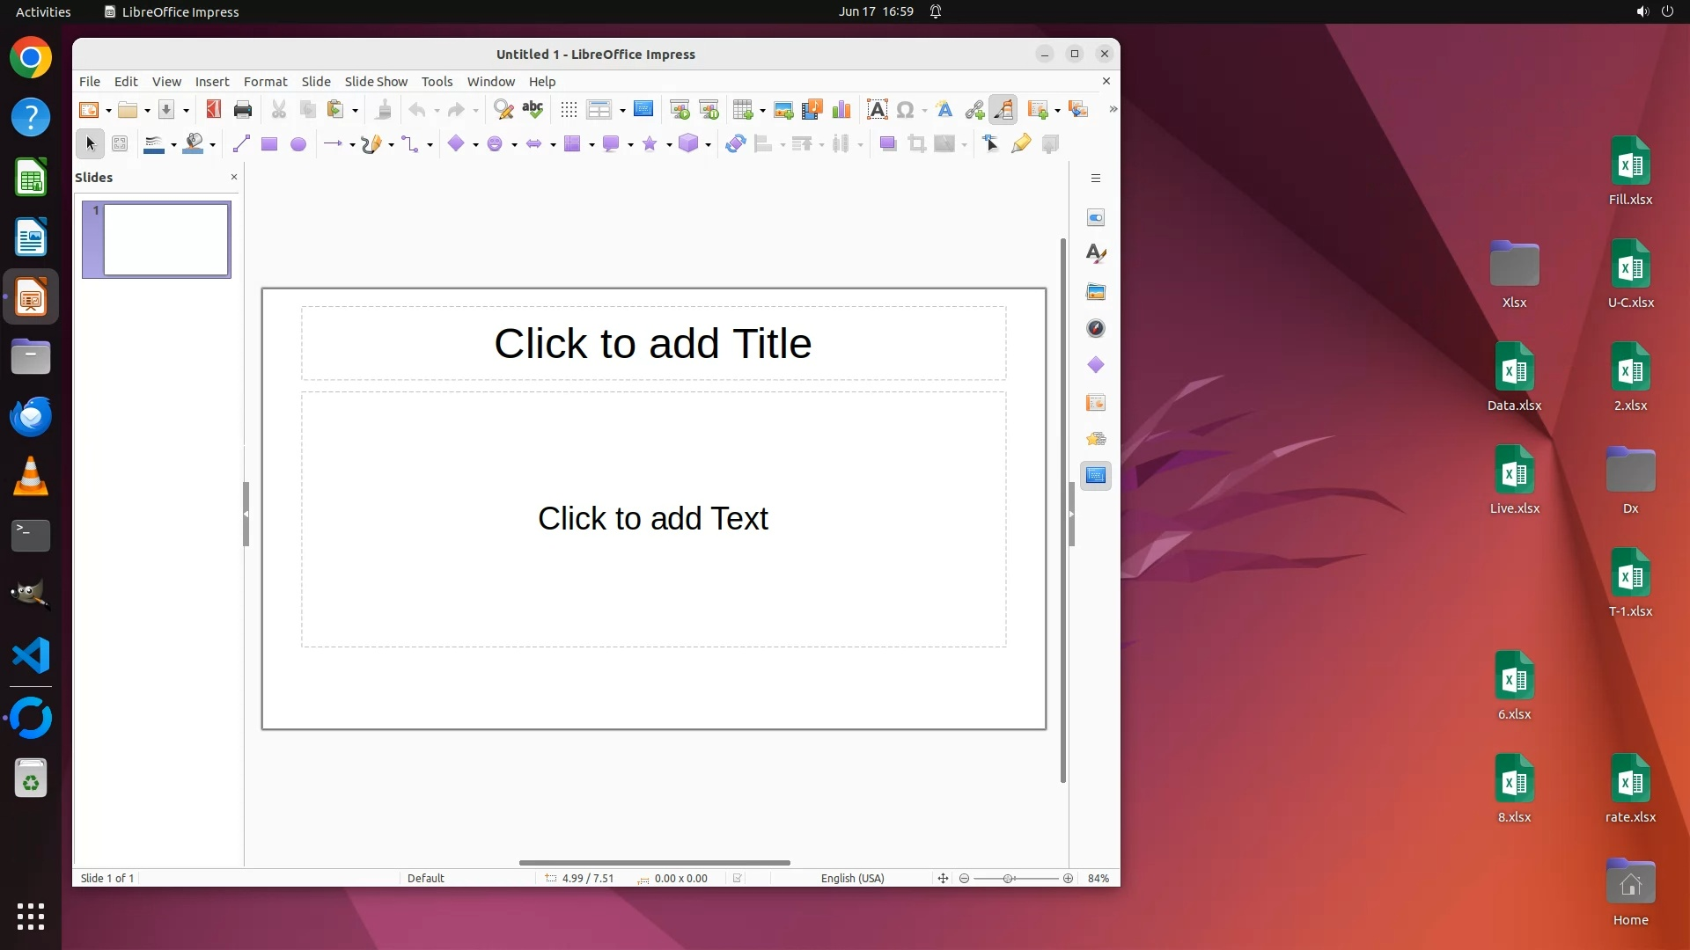
Task: Insert a chart using toolbar icon
Action: click(x=841, y=110)
